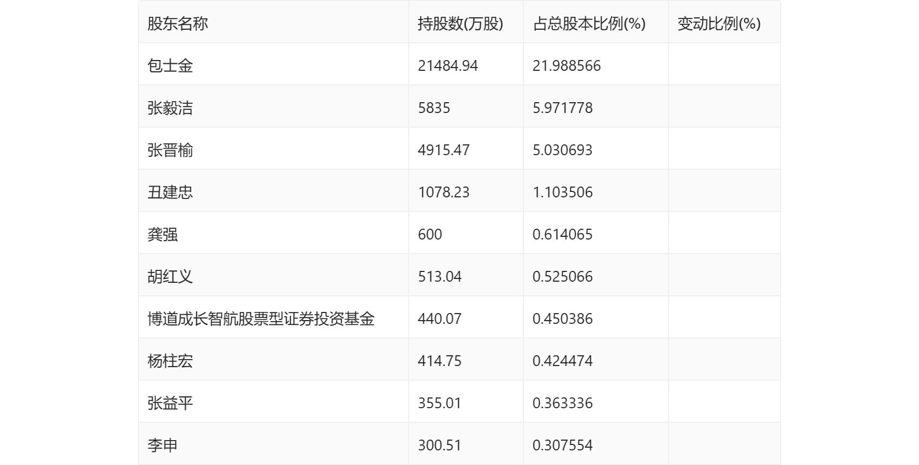Click shares value 4915.47
The width and height of the screenshot is (919, 465).
pos(444,150)
